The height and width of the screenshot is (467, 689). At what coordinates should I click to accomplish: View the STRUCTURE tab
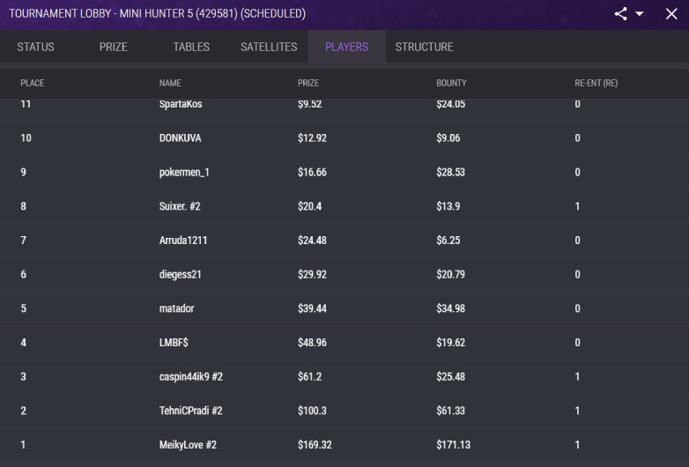coord(424,47)
